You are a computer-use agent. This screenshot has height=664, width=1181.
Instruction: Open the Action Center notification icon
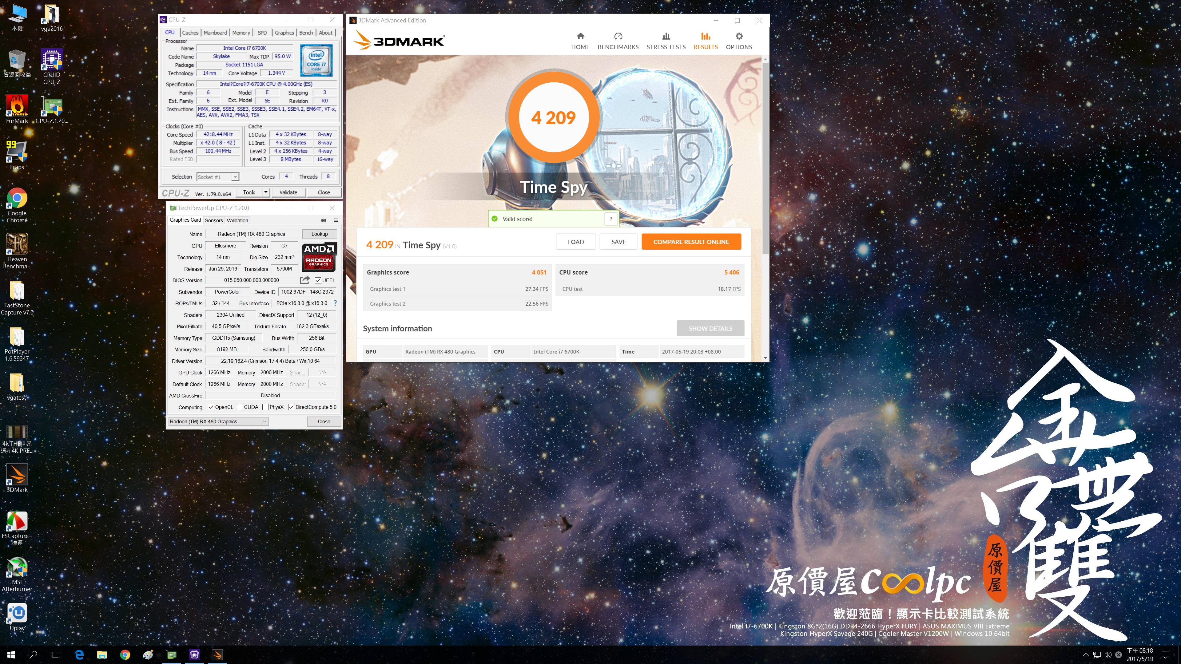1166,655
